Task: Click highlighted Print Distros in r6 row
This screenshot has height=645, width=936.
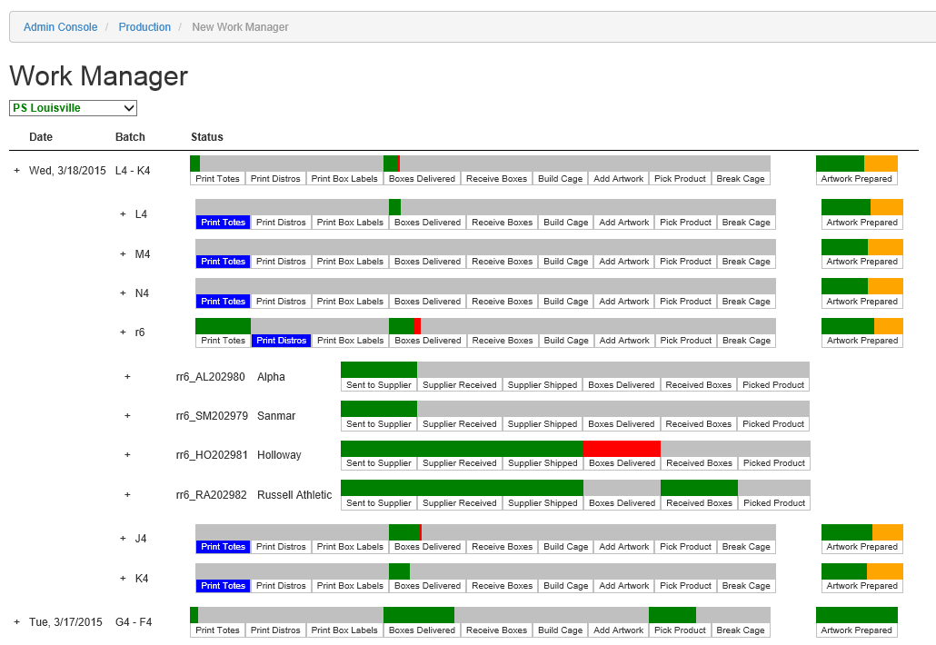Action: click(x=281, y=341)
